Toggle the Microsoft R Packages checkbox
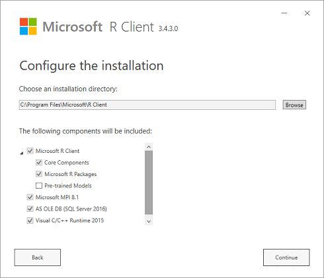Image resolution: width=324 pixels, height=278 pixels. 39,174
